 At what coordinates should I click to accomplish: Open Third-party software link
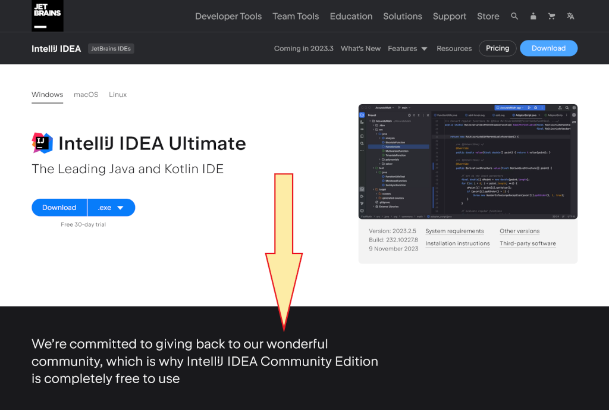pos(528,243)
